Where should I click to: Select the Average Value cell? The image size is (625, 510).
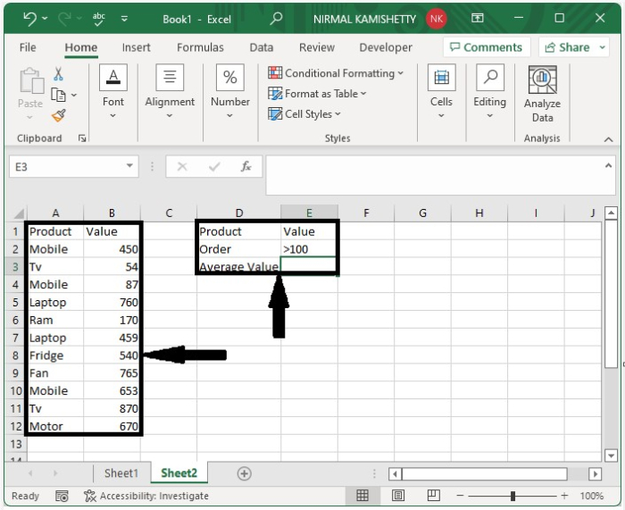tap(238, 266)
